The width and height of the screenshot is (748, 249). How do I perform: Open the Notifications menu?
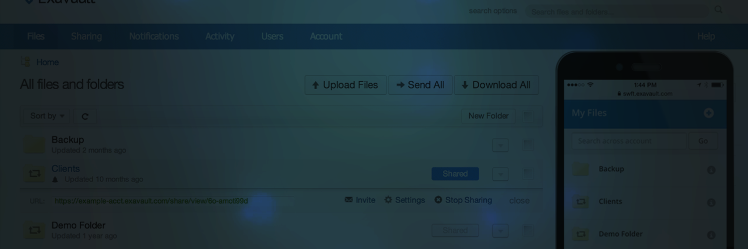154,36
